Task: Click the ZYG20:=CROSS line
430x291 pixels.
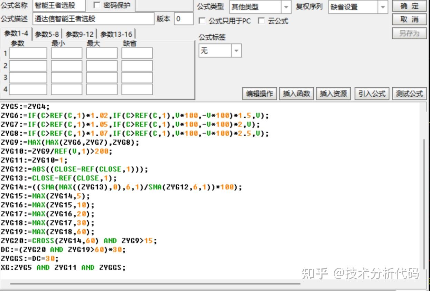Action: tap(79, 241)
